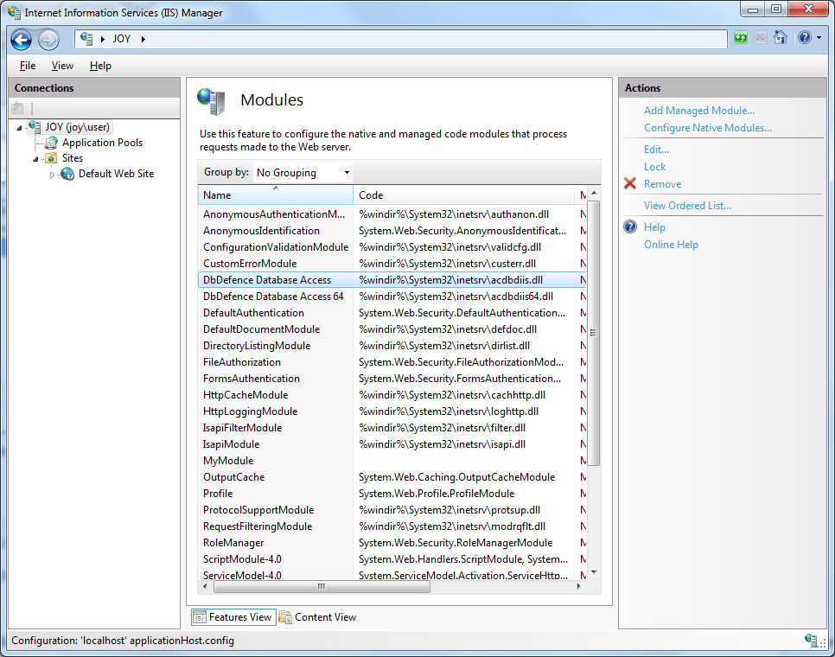Click Configure Native Modules link
Image resolution: width=835 pixels, height=657 pixels.
click(707, 128)
